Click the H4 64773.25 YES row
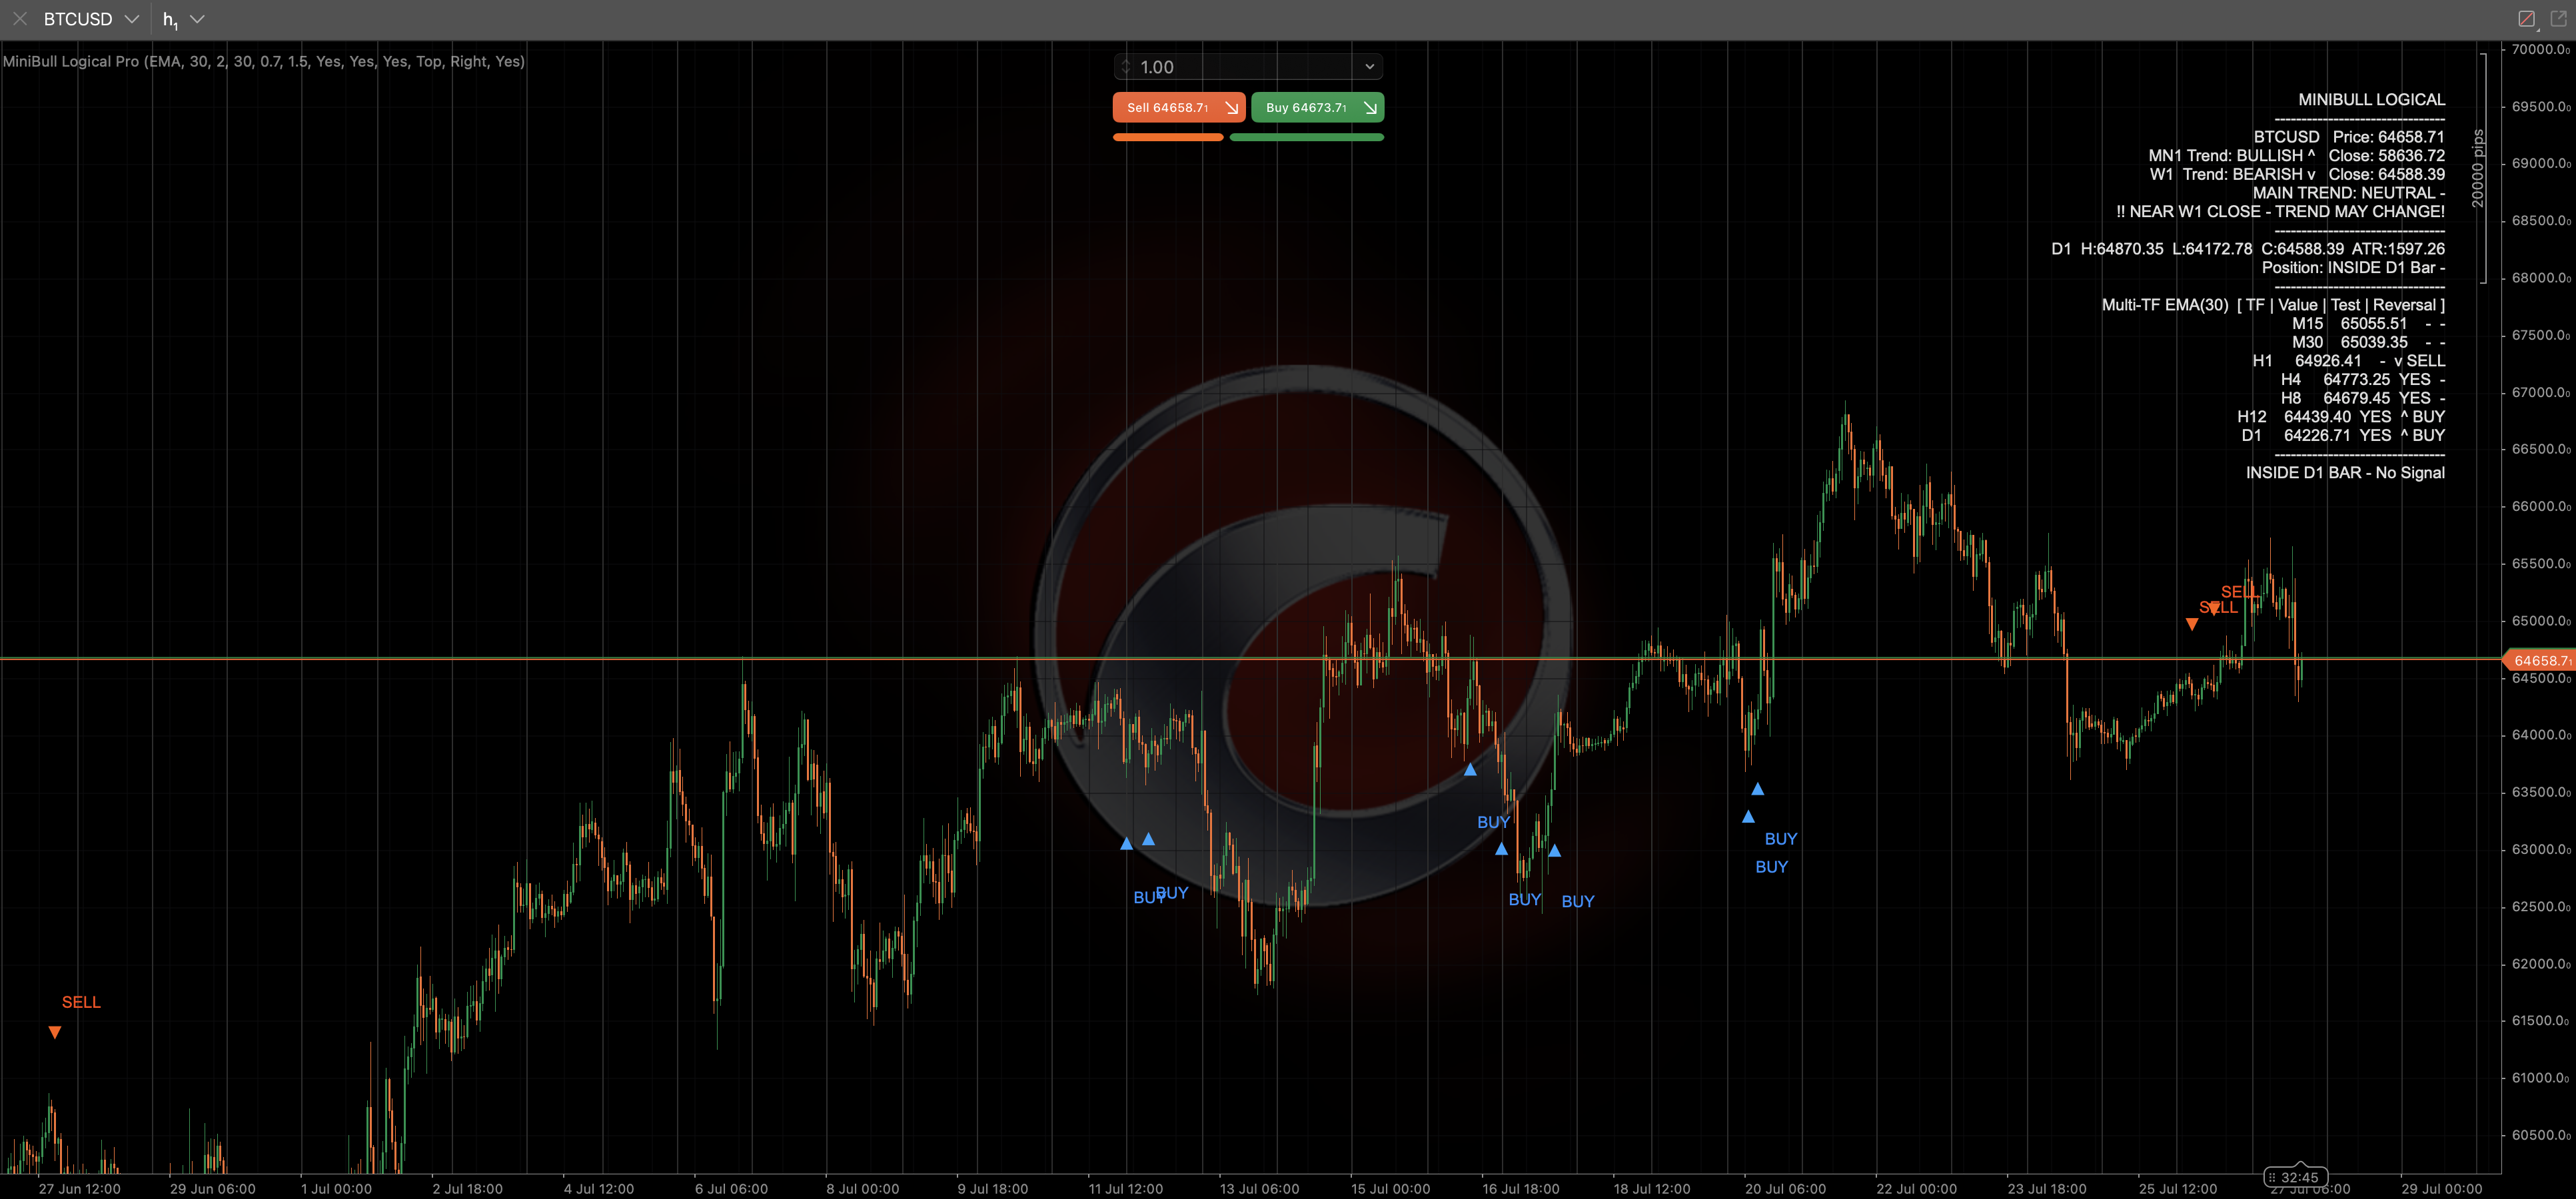The image size is (2576, 1199). [x=2362, y=379]
